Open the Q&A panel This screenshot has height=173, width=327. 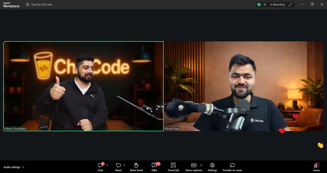point(154,167)
